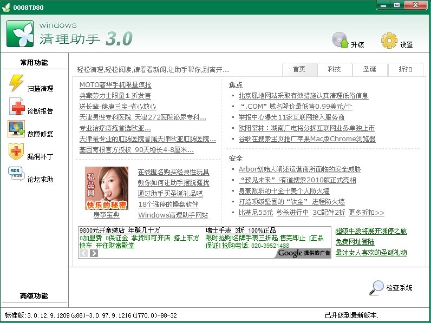Click 打造顶级坚固的"钛金" link

coord(292,202)
